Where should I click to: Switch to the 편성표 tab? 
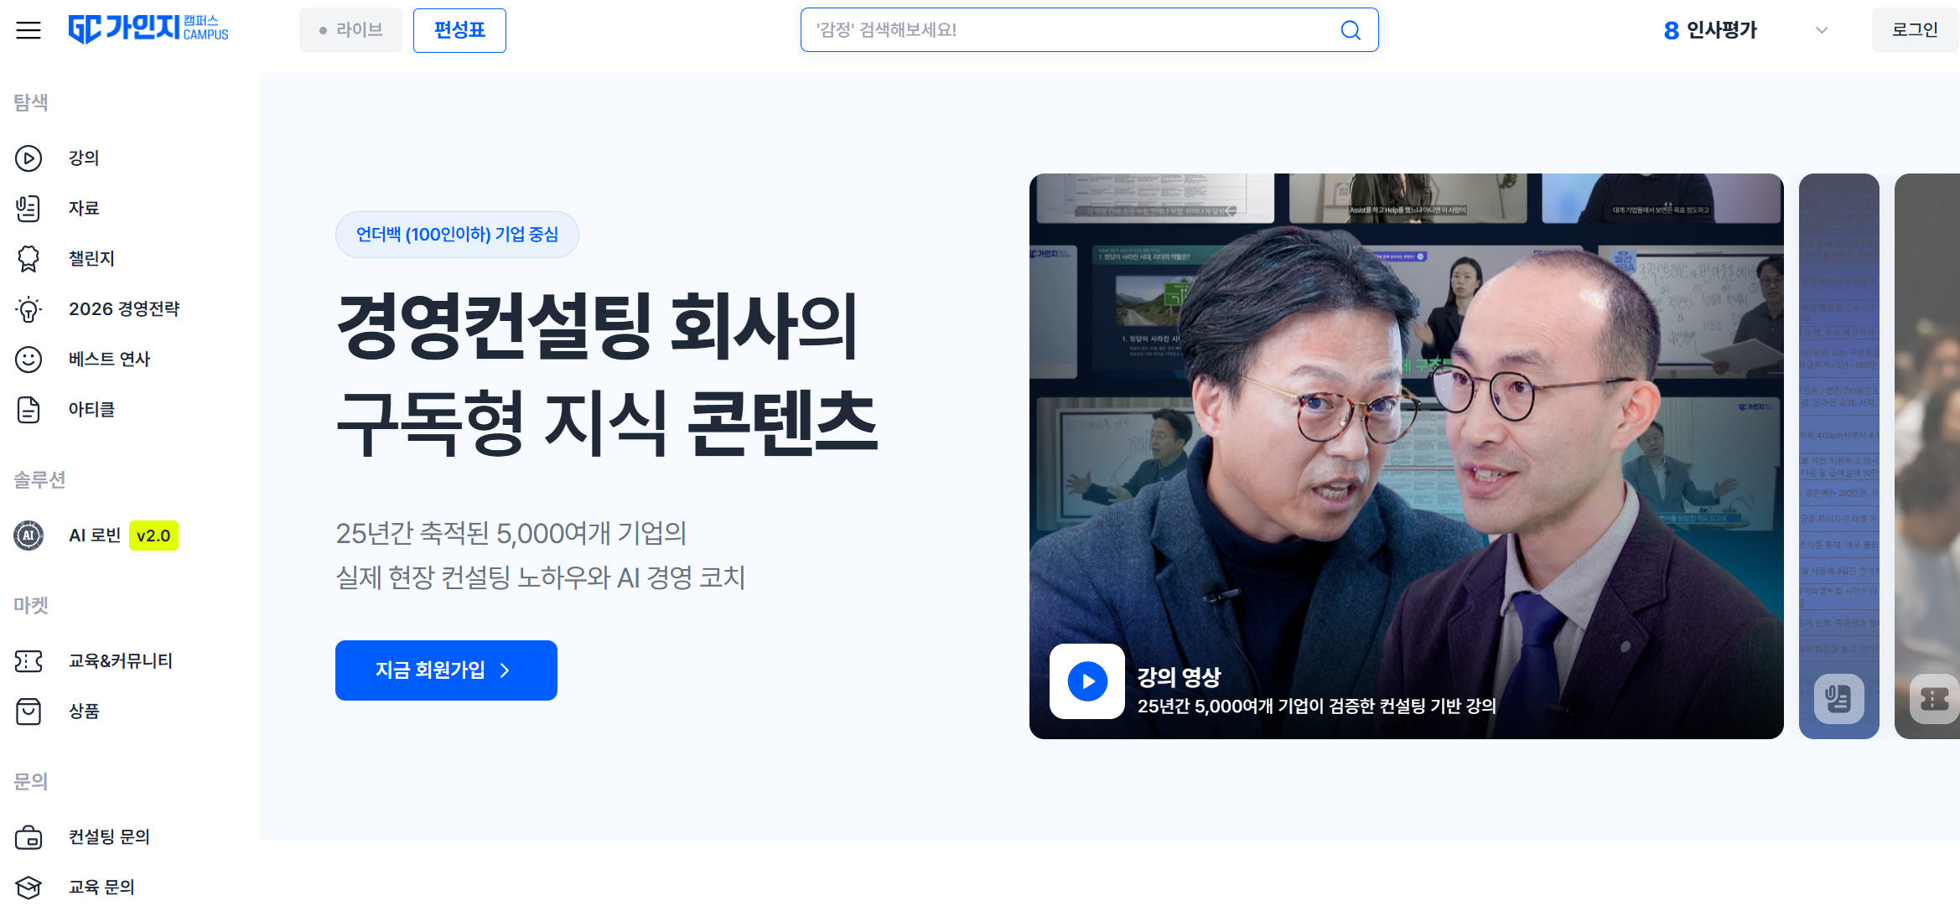(x=459, y=30)
